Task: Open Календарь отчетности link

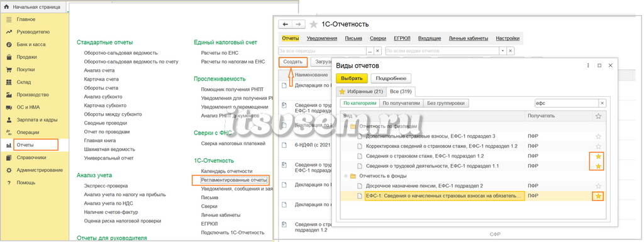Action: (x=226, y=171)
